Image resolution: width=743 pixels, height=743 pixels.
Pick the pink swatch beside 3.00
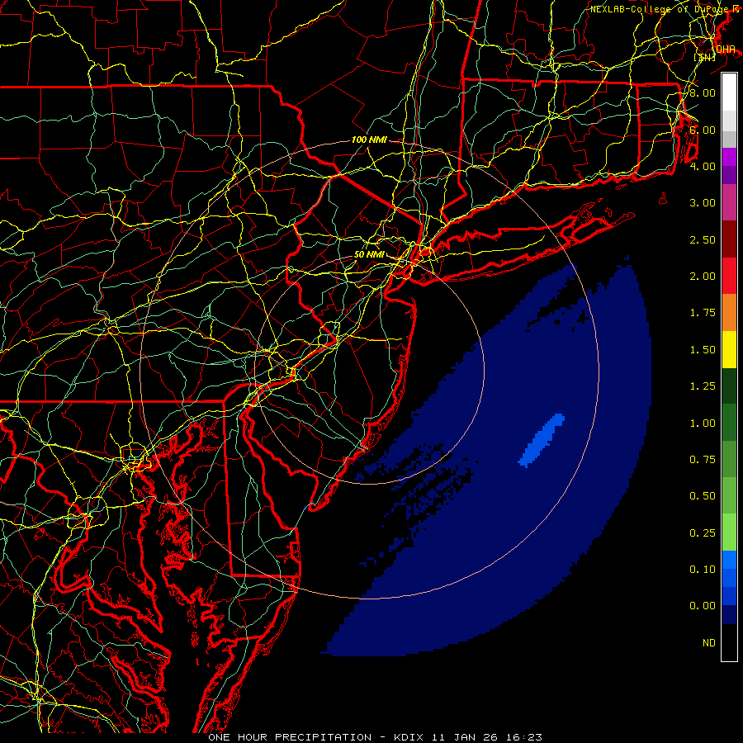pyautogui.click(x=729, y=203)
